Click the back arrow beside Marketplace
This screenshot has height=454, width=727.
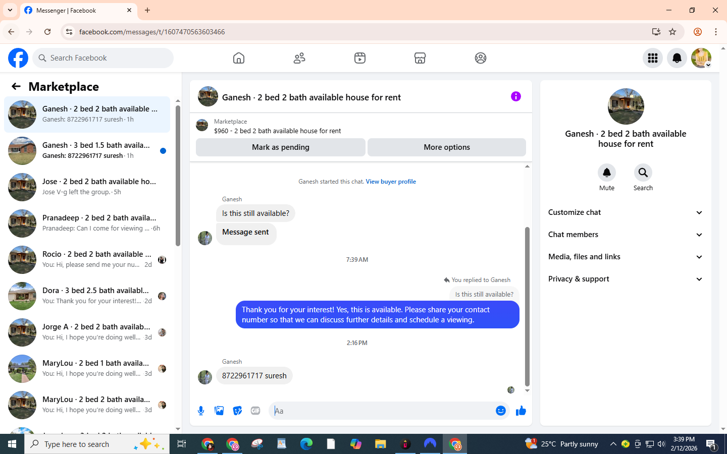(16, 86)
